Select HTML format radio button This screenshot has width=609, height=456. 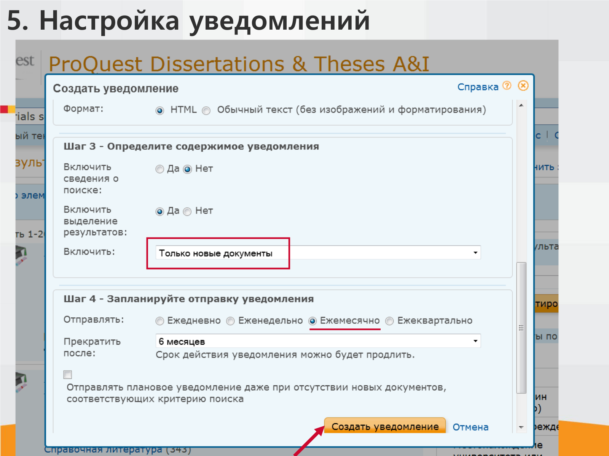click(160, 111)
